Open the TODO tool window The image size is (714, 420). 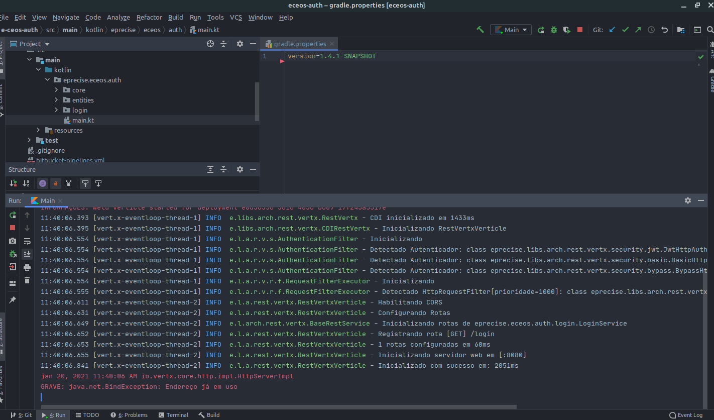coord(87,415)
